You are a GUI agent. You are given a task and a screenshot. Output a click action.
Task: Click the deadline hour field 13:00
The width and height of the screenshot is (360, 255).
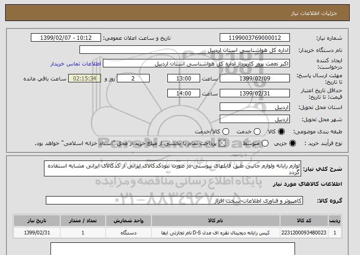click(184, 78)
